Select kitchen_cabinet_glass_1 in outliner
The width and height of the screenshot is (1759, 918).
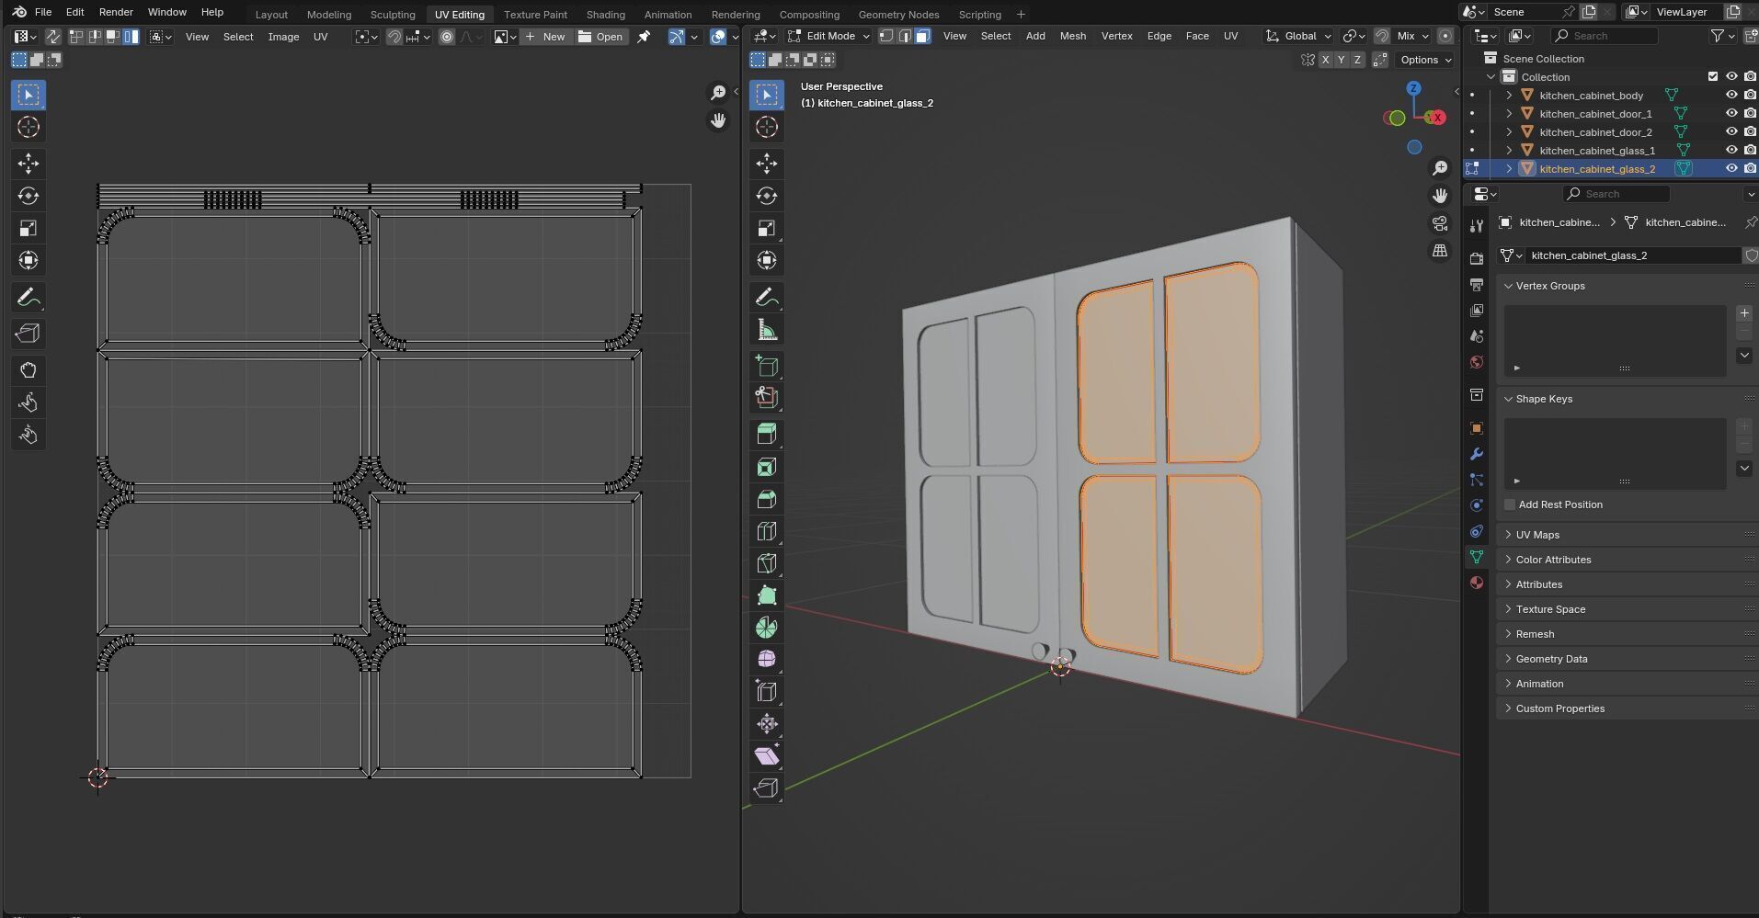[1597, 151]
